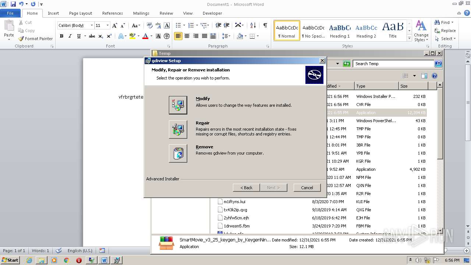Click Find in Editing group

444,22
